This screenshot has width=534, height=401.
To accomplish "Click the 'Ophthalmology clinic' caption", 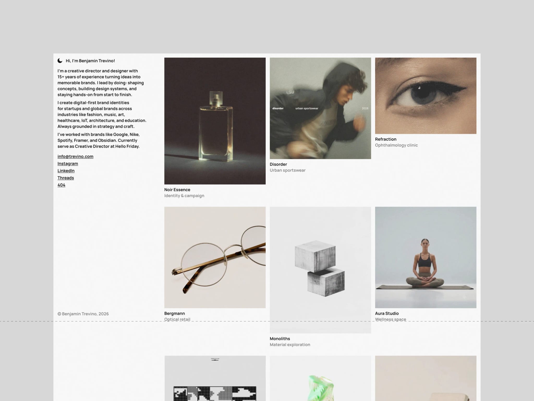I will [x=396, y=145].
